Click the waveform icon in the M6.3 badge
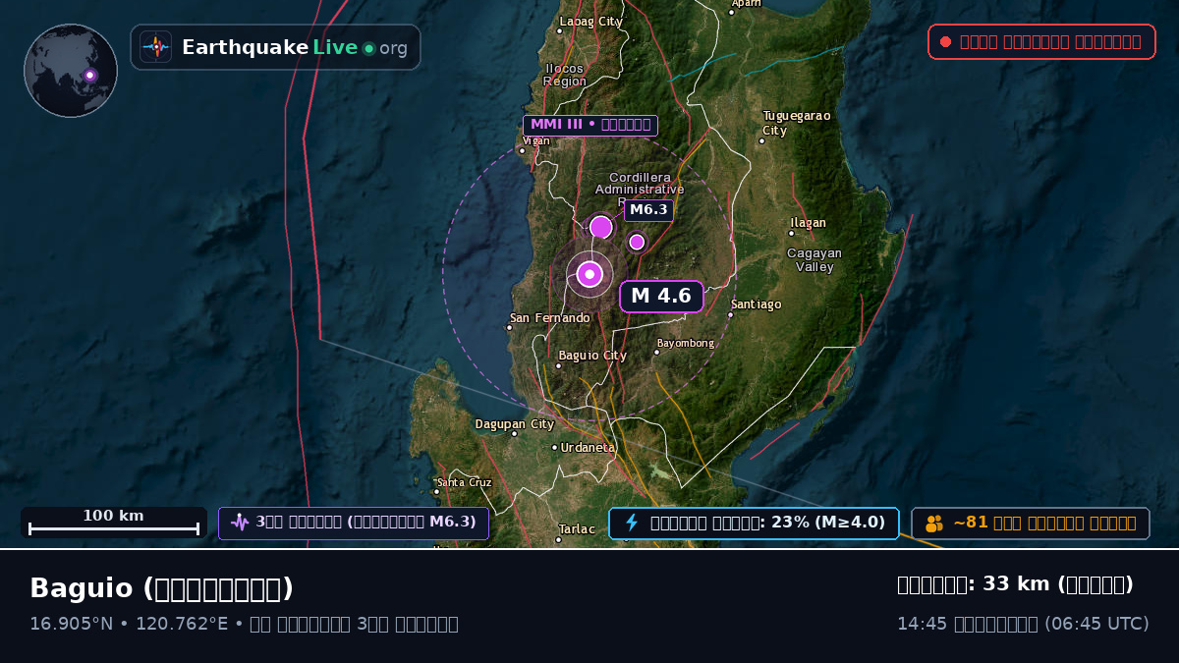 point(240,523)
